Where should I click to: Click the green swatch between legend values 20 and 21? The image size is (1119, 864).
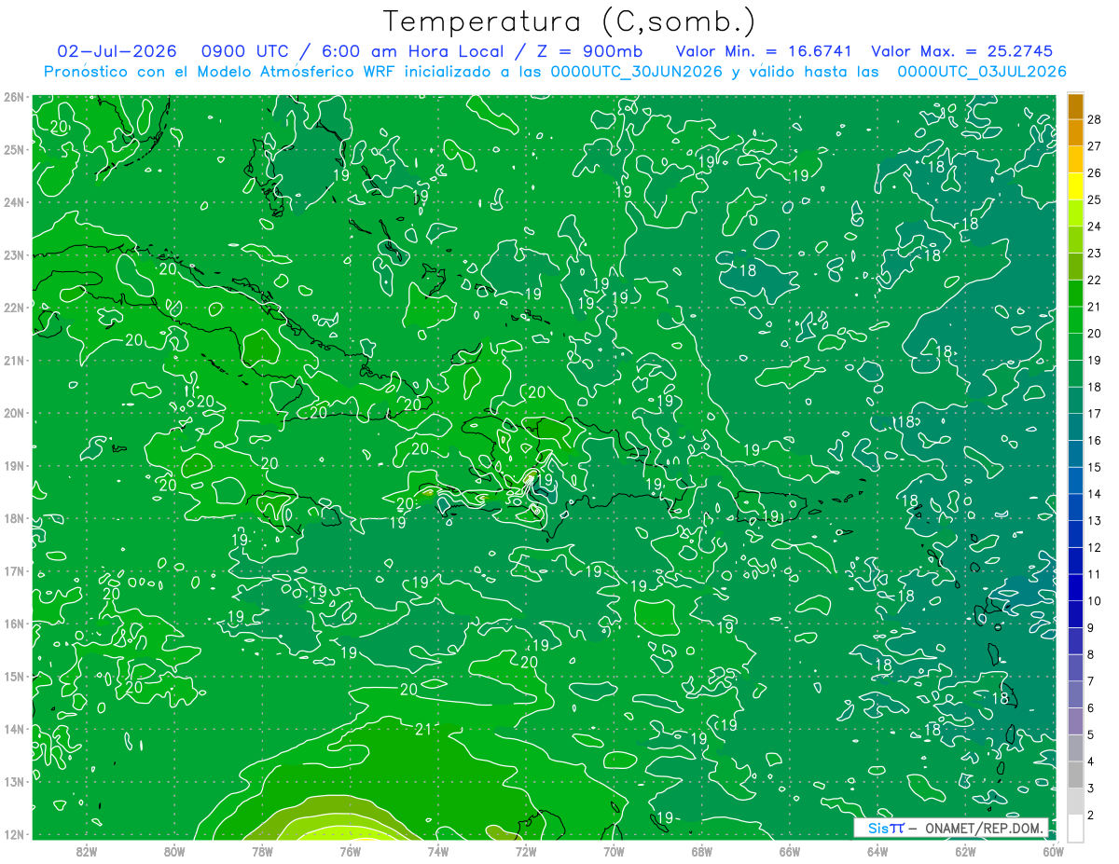coord(1075,320)
